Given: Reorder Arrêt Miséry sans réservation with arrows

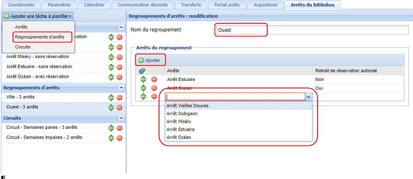Looking at the screenshot, I should (111, 57).
